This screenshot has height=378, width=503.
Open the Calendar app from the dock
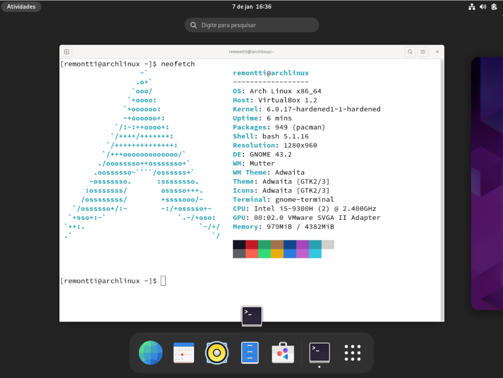pyautogui.click(x=184, y=352)
